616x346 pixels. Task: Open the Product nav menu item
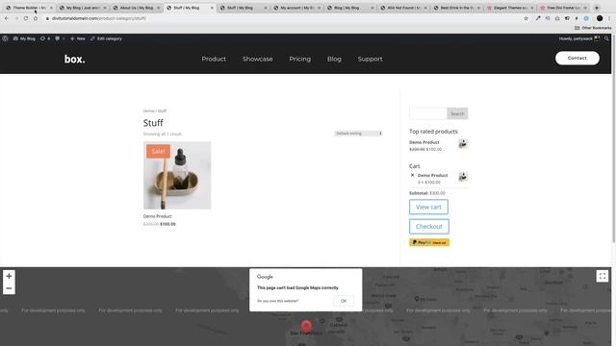214,59
